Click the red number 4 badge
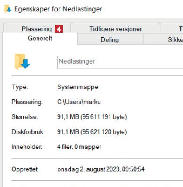Image resolution: width=183 pixels, height=187 pixels. pyautogui.click(x=59, y=29)
